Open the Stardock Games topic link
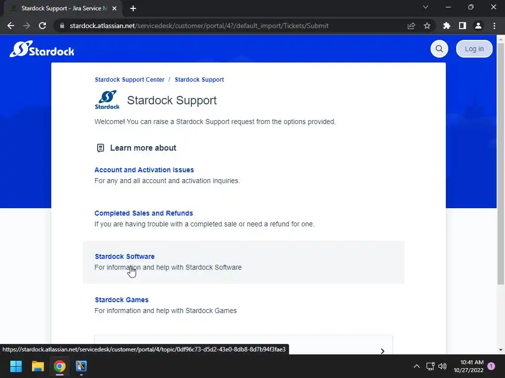505x378 pixels. point(121,300)
